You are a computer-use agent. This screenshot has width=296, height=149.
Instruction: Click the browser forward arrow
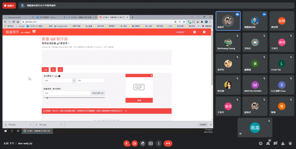(10, 22)
